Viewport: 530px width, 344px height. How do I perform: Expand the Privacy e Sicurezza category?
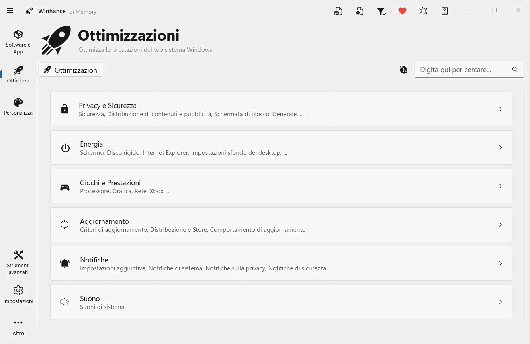pos(281,109)
